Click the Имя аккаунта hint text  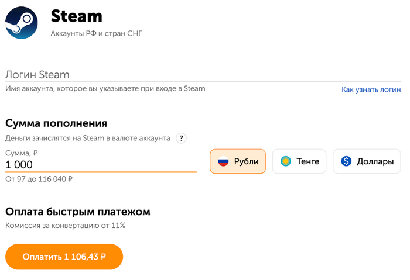[x=105, y=89]
